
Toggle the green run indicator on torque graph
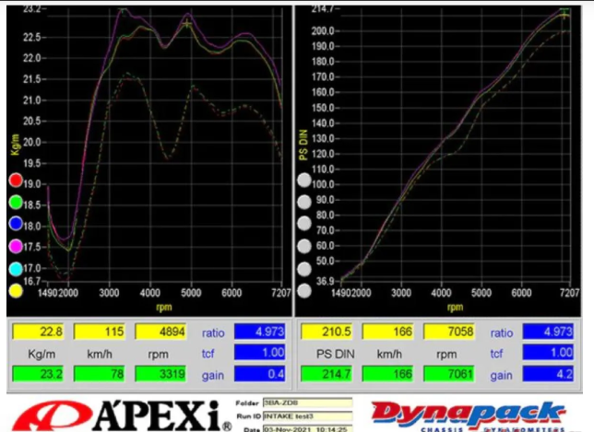pos(16,202)
